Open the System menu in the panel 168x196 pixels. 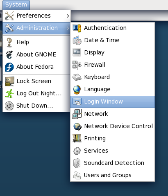point(16,5)
